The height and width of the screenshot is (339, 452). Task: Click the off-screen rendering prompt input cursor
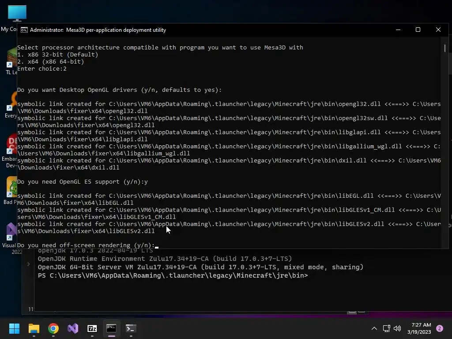coord(157,247)
